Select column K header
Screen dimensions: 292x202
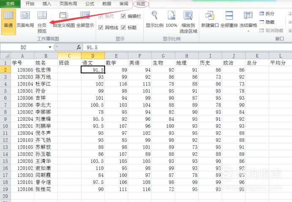click(257, 56)
